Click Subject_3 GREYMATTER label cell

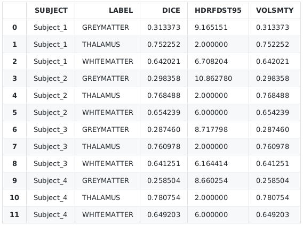(x=106, y=129)
